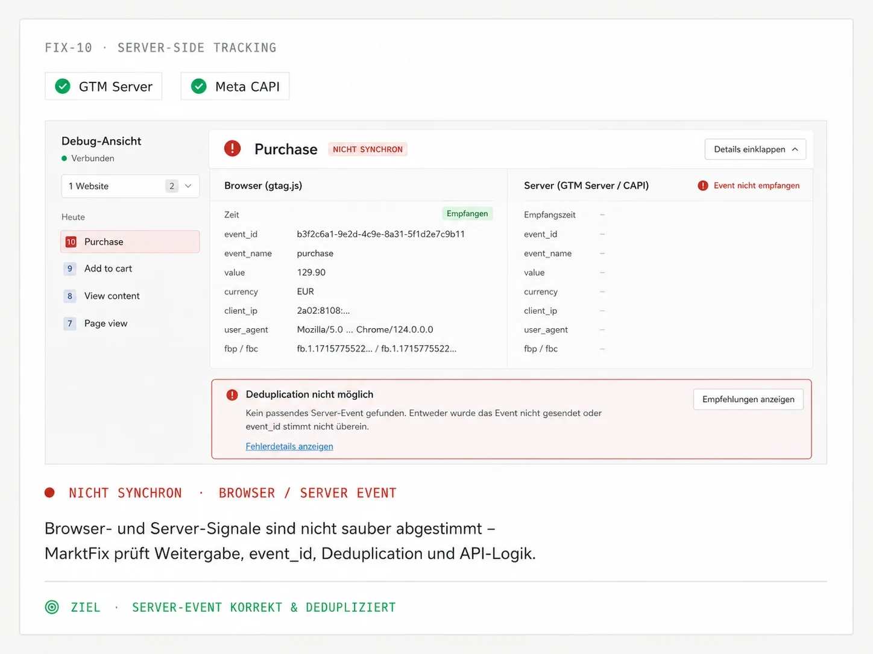873x654 pixels.
Task: Click the number 9 badge for Add to cart
Action: click(70, 269)
